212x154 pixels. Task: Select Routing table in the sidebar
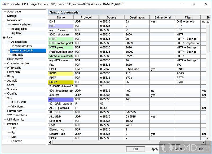[x=19, y=29]
